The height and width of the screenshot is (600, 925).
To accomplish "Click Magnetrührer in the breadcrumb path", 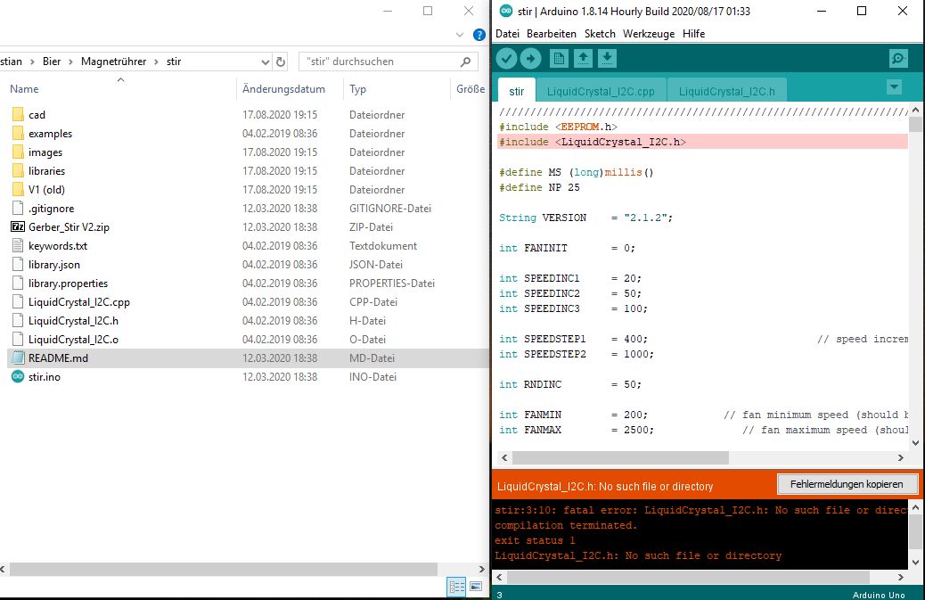I will (116, 62).
